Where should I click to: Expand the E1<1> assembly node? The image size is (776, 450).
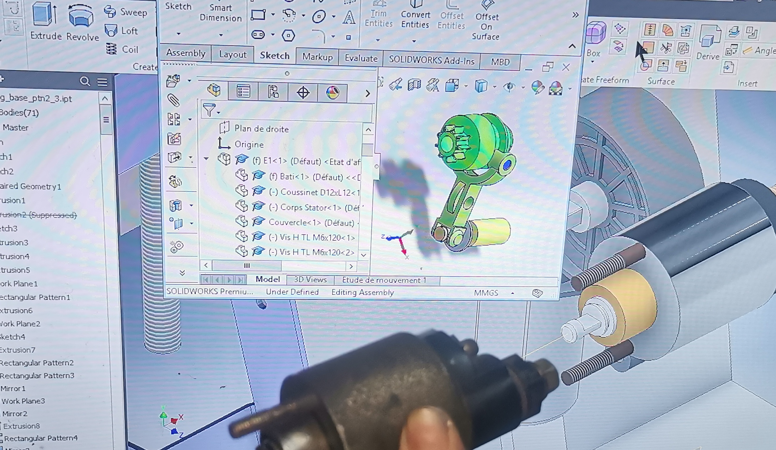point(206,159)
